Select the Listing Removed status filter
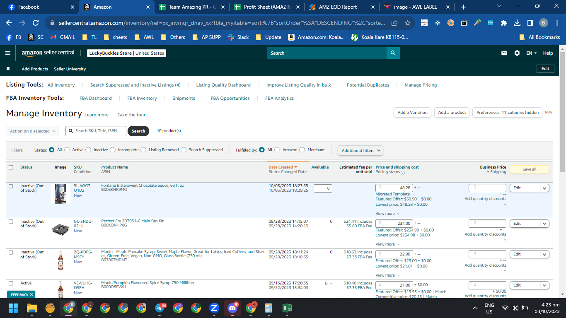The width and height of the screenshot is (566, 318). pyautogui.click(x=143, y=150)
